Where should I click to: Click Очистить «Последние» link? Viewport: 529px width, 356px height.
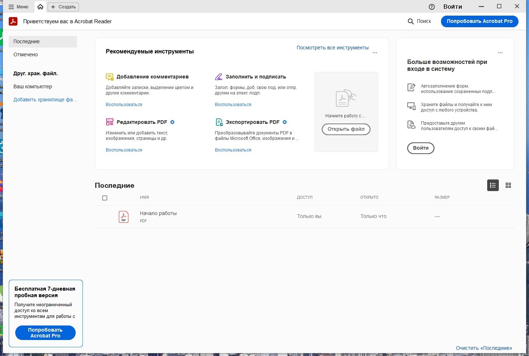(x=484, y=348)
